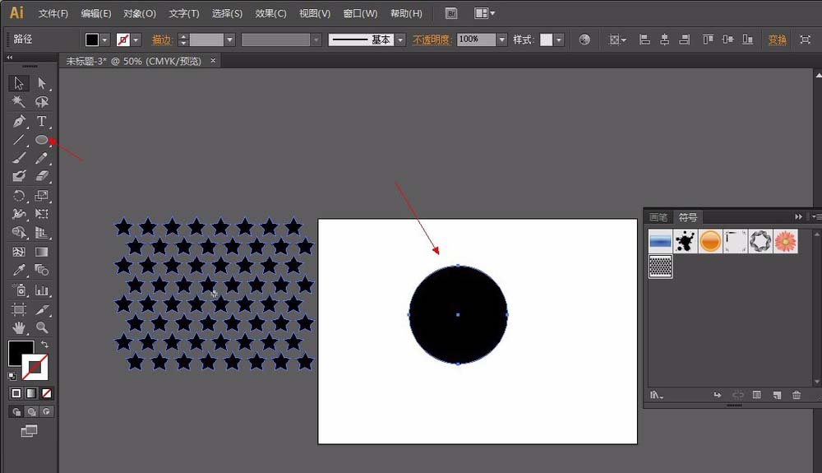Delete symbol using trash icon in Symbols panel

pos(796,396)
